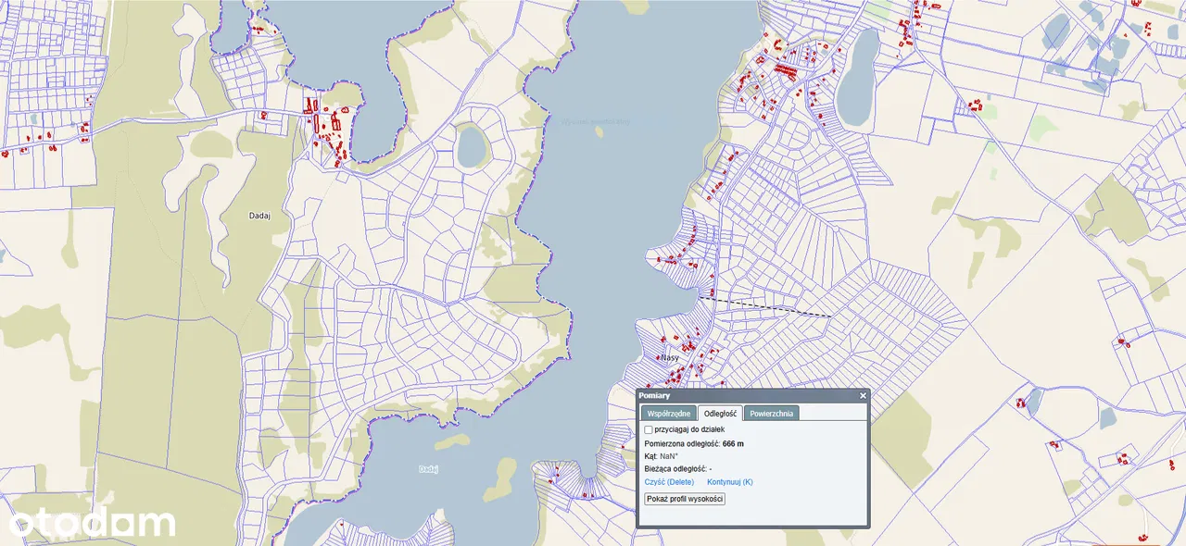This screenshot has width=1186, height=546.
Task: Click the measured distance value 666 m
Action: (x=733, y=444)
